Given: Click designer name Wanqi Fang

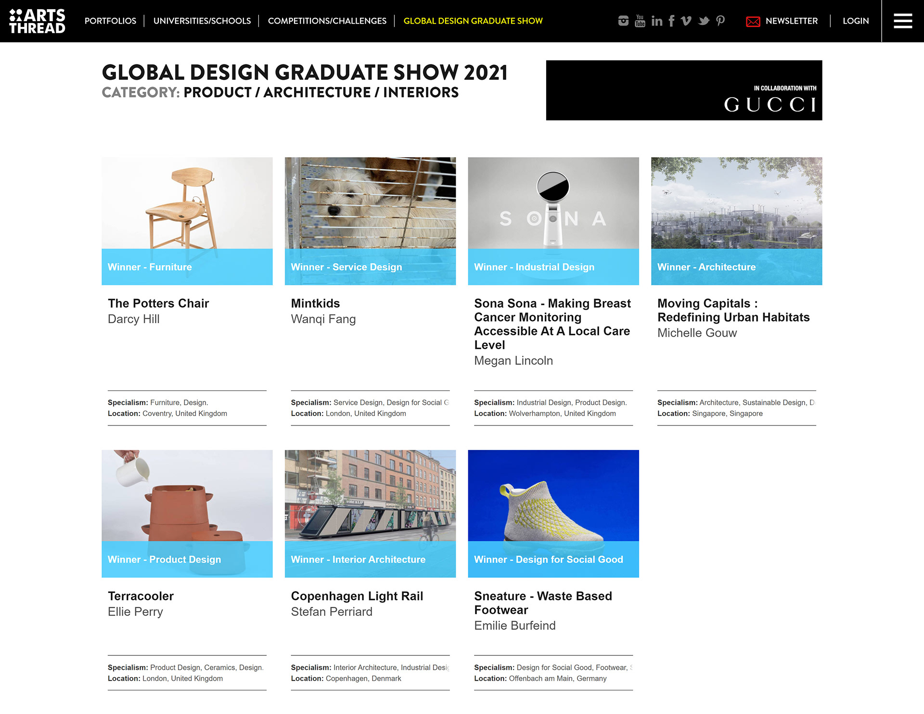Looking at the screenshot, I should click(323, 319).
